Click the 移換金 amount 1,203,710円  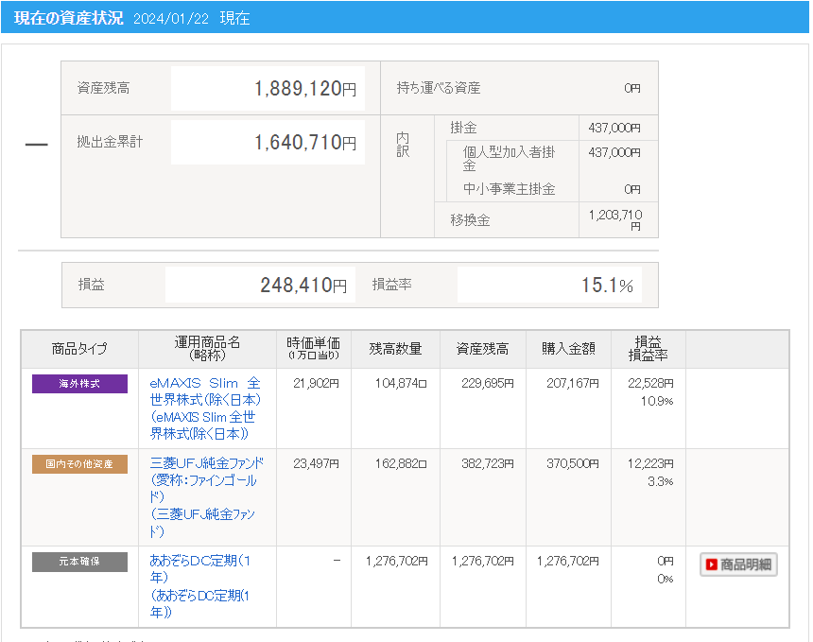(615, 220)
